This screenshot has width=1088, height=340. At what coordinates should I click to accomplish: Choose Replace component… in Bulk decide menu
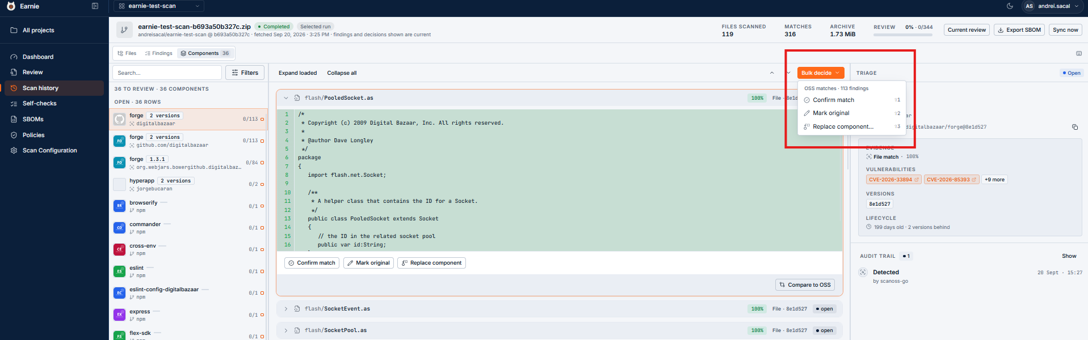852,127
